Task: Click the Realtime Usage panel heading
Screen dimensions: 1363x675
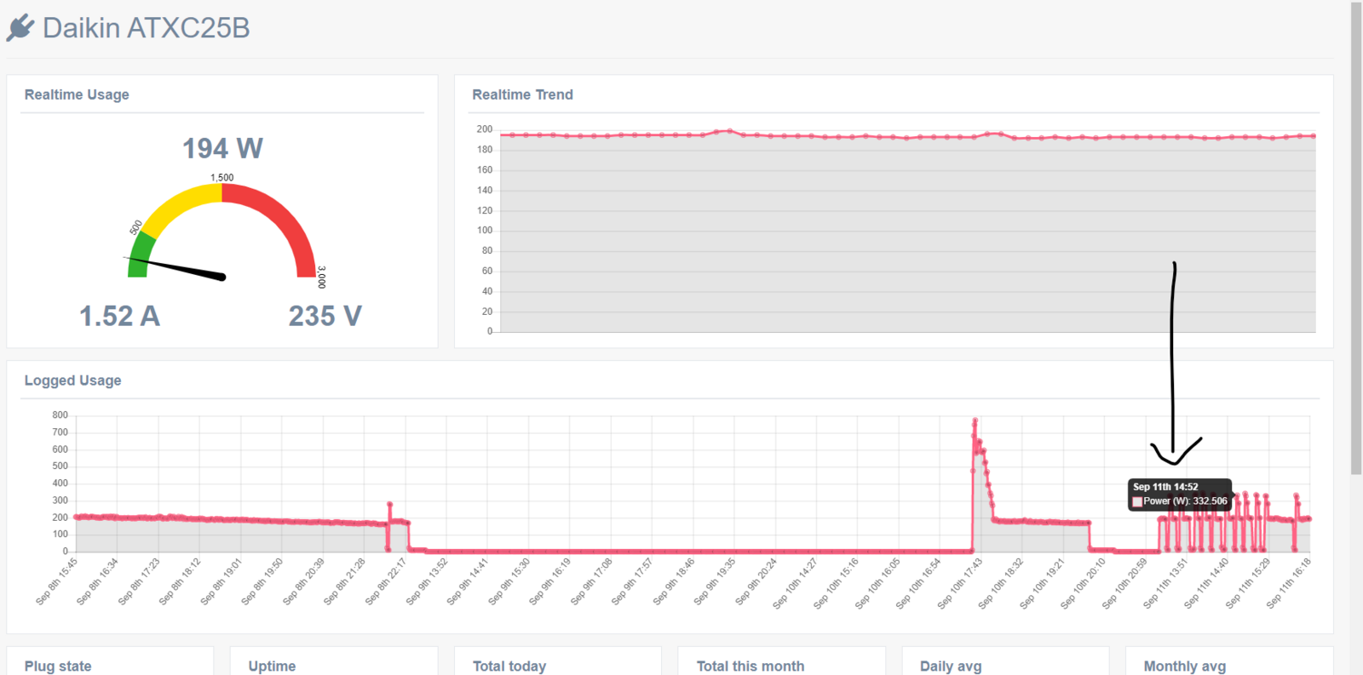Action: pos(77,94)
